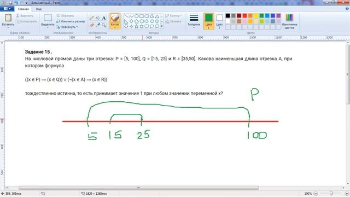350x197 pixels.
Task: Save the file from quick access toolbar
Action: 10,3
